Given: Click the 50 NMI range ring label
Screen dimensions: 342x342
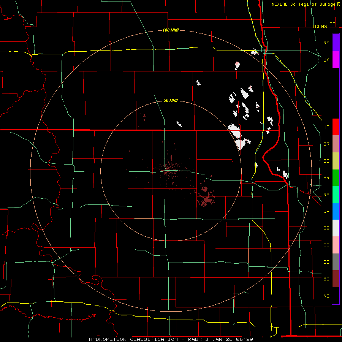Looking at the screenshot, I should [171, 100].
